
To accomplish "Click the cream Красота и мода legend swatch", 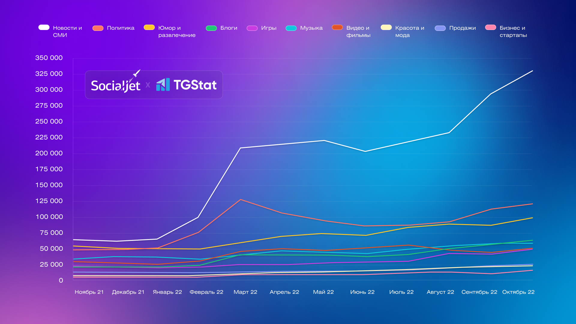I will point(386,27).
